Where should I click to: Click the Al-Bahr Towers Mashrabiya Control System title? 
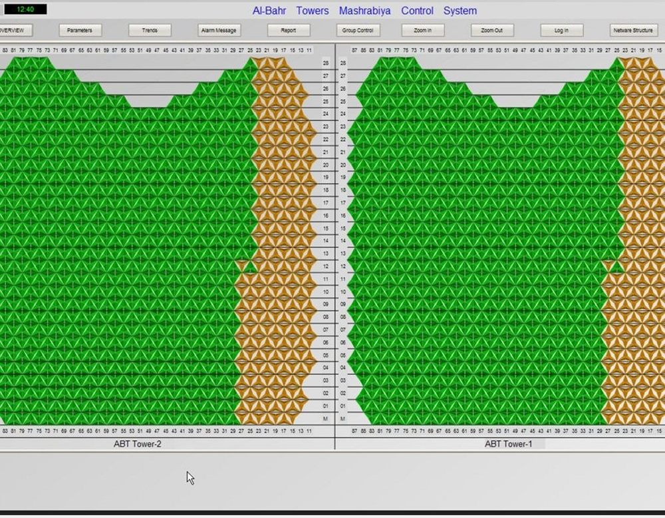364,11
